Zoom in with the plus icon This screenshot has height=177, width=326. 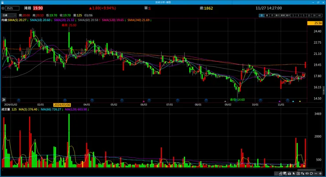coord(320,173)
